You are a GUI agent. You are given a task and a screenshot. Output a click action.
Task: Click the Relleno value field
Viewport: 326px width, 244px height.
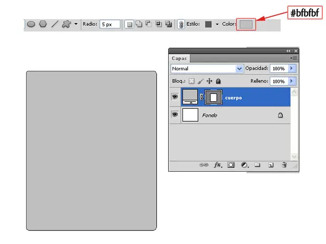(x=279, y=81)
